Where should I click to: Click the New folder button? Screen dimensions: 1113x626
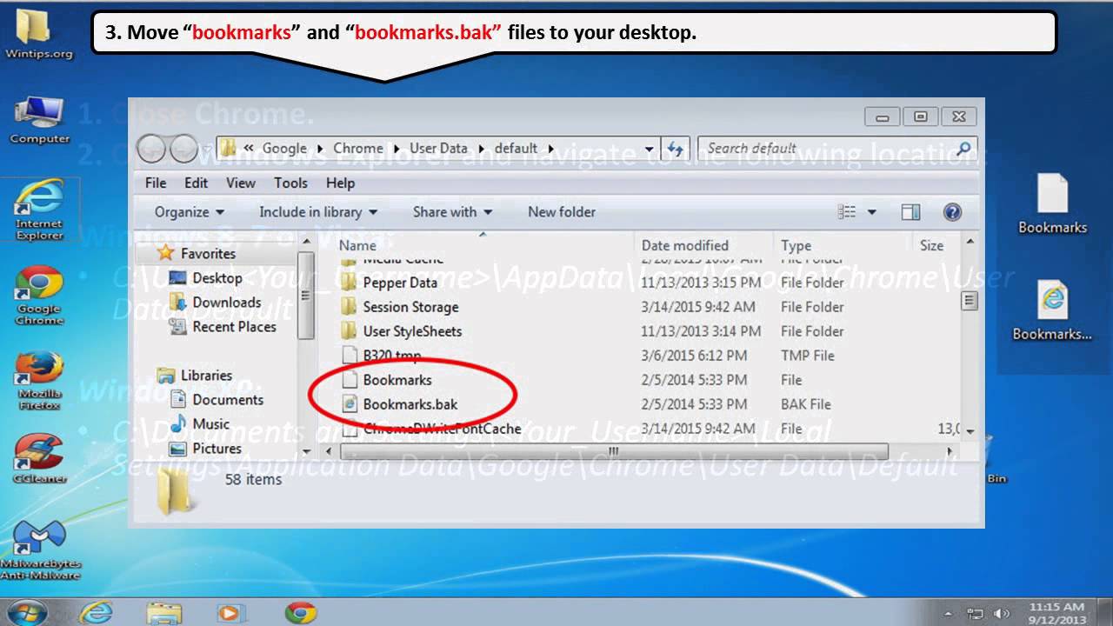click(x=562, y=212)
